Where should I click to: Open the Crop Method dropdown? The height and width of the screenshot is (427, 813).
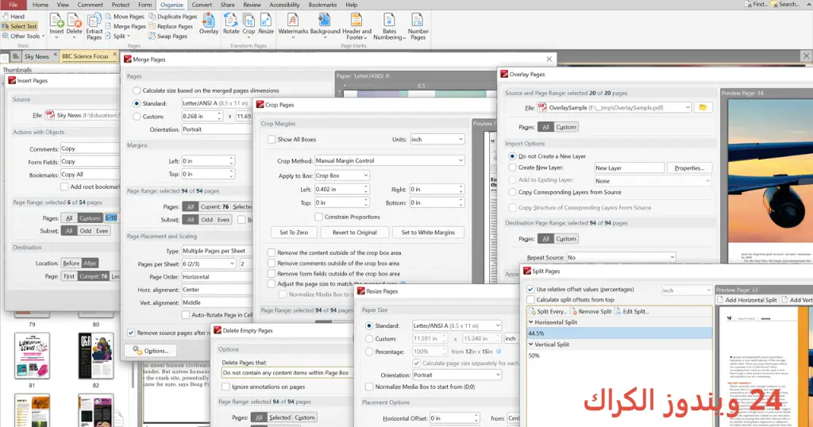[389, 160]
